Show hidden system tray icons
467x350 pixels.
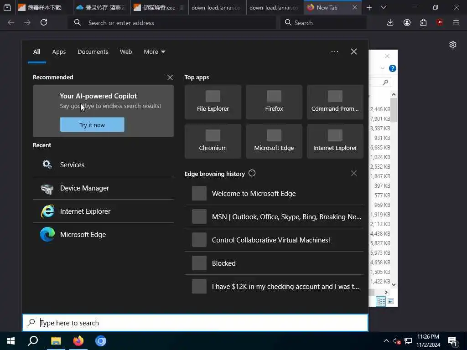[386, 341]
